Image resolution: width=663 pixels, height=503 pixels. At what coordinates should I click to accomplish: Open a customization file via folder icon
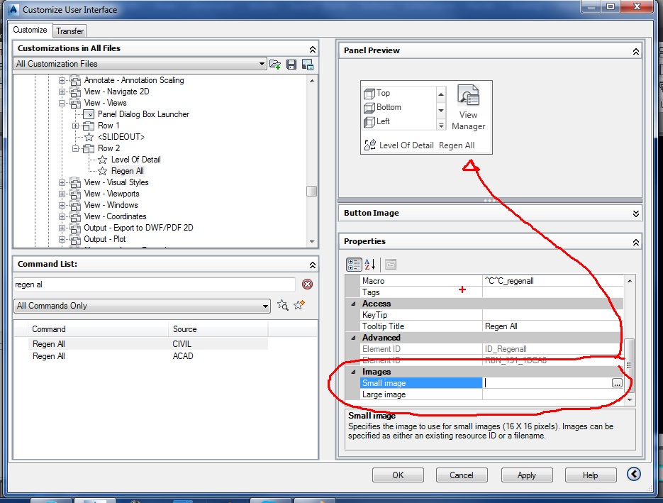click(x=275, y=65)
